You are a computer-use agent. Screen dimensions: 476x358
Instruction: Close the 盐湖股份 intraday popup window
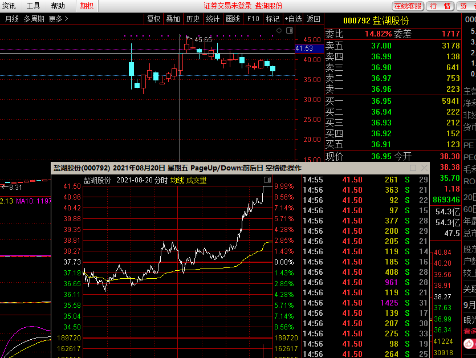point(424,168)
